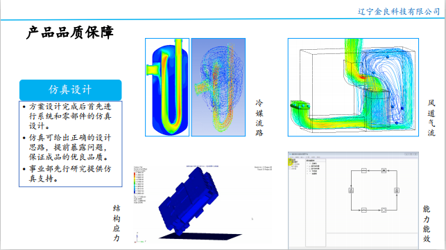Click the bottom-left heat exchanger block in diagram
446x250 pixels.
pyautogui.click(x=363, y=211)
